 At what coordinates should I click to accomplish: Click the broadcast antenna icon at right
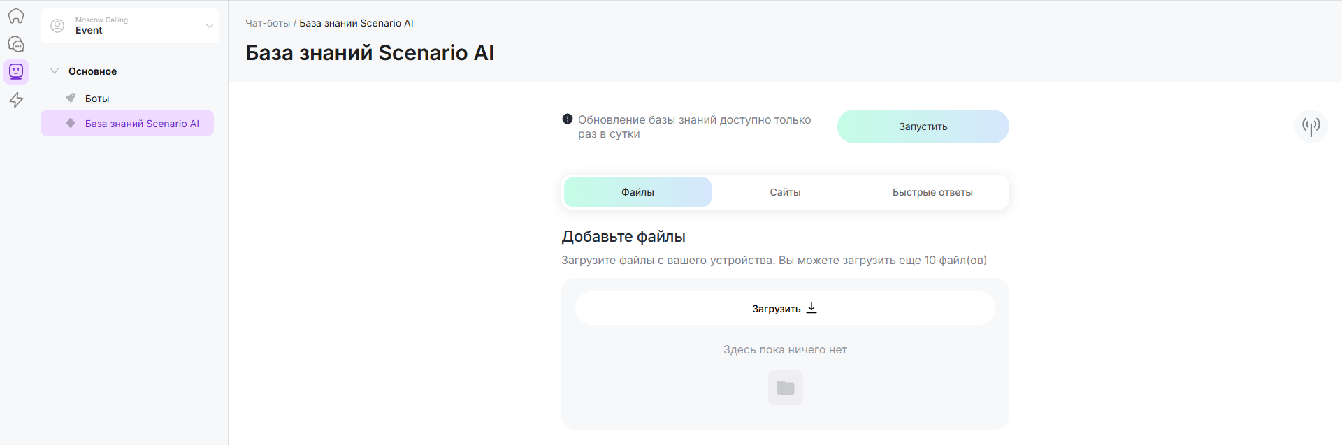point(1311,126)
